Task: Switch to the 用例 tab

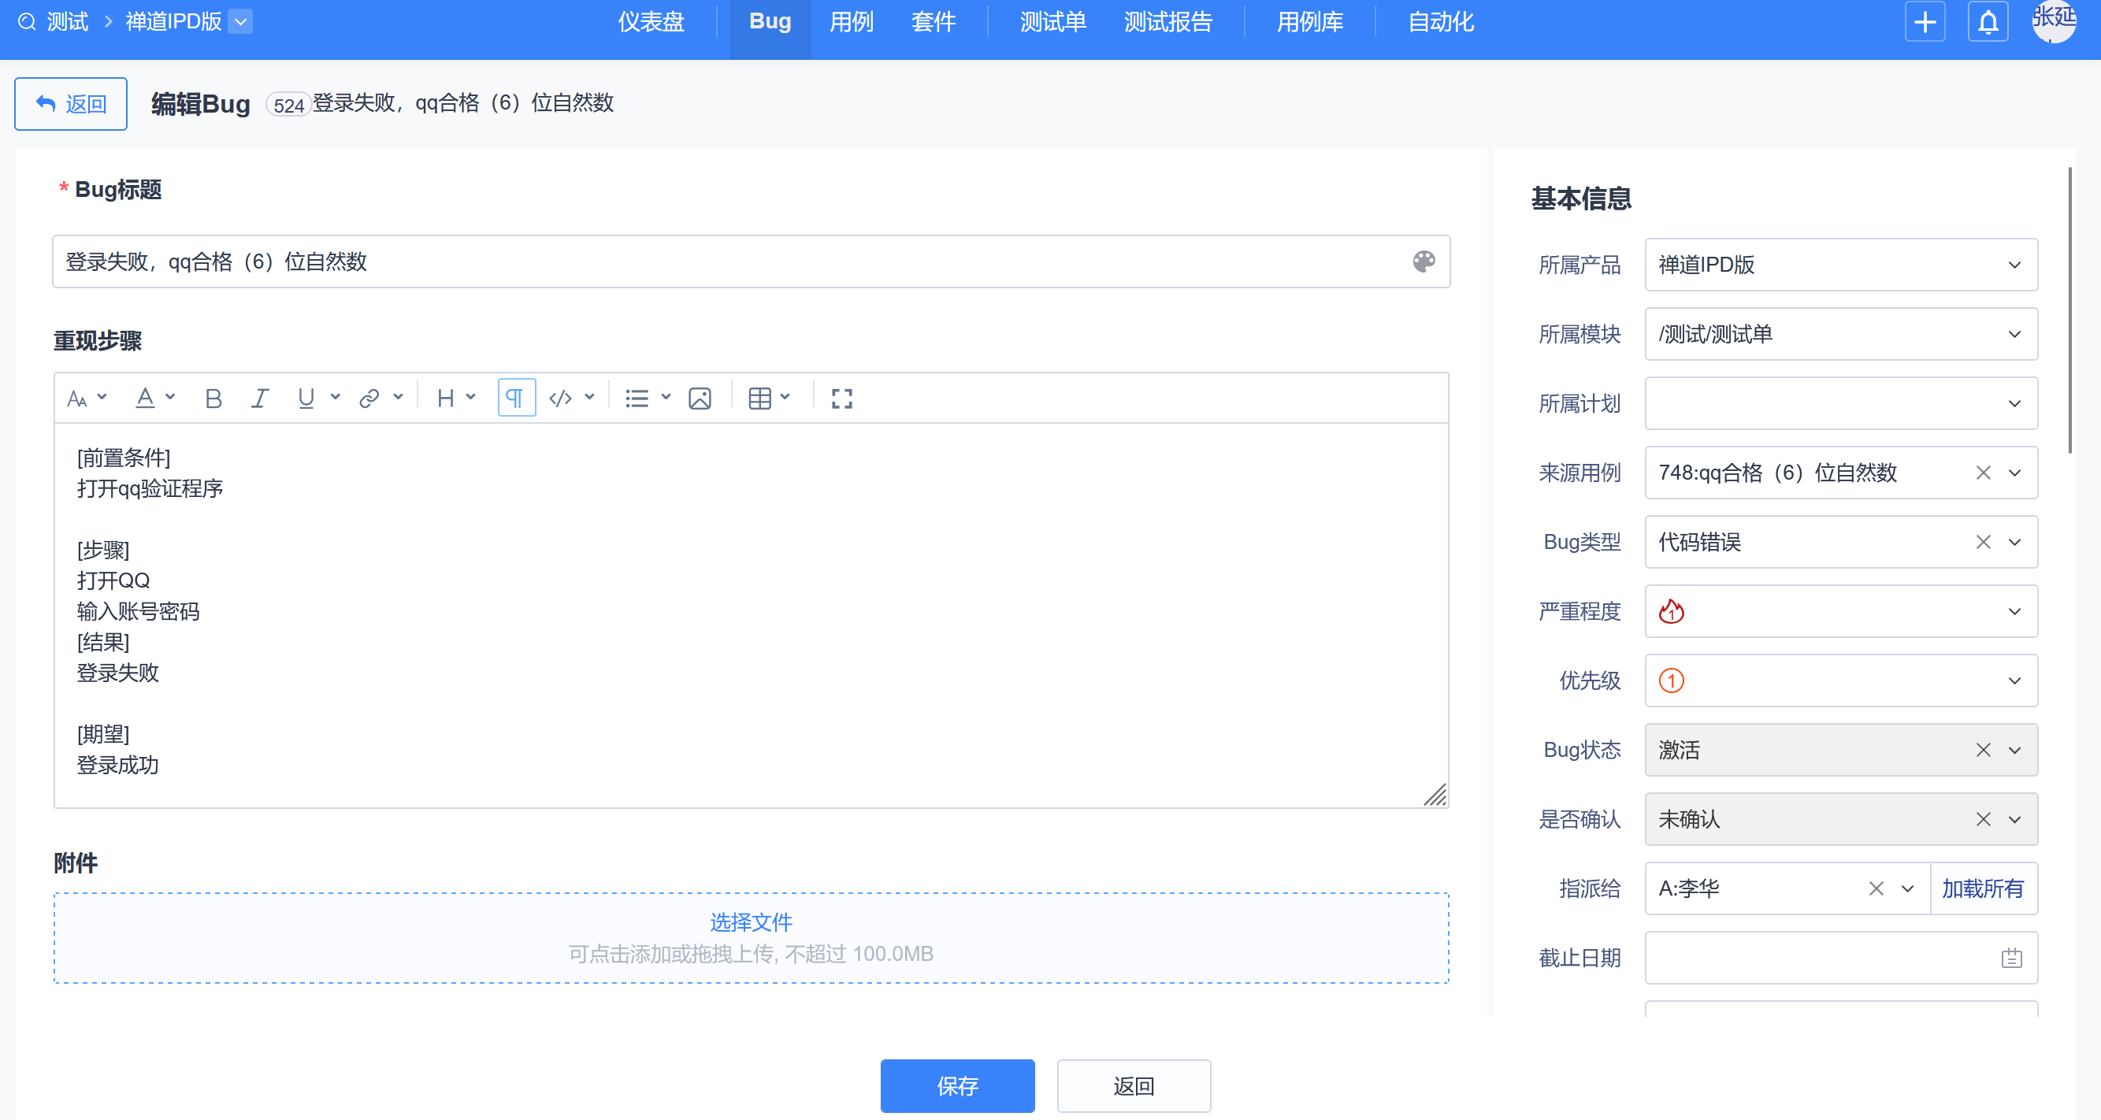Action: (x=851, y=22)
